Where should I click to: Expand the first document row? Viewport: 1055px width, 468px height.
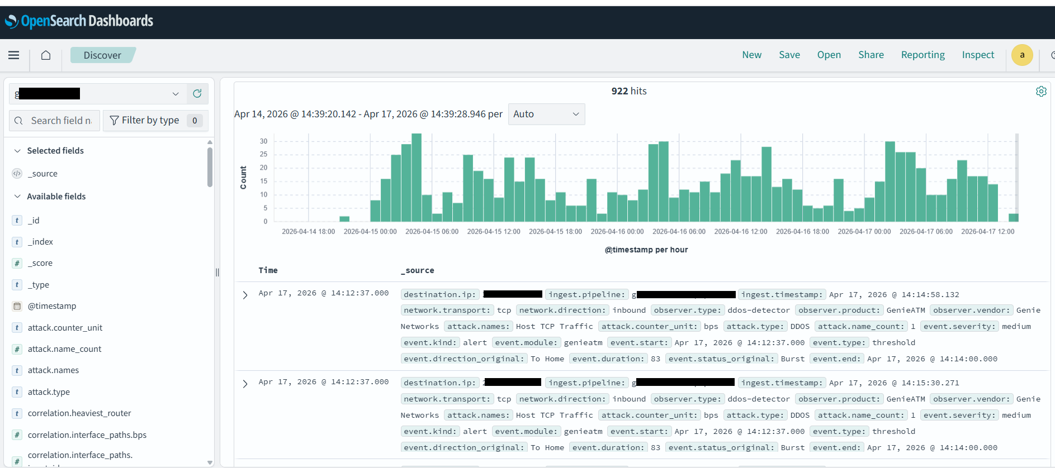(245, 295)
